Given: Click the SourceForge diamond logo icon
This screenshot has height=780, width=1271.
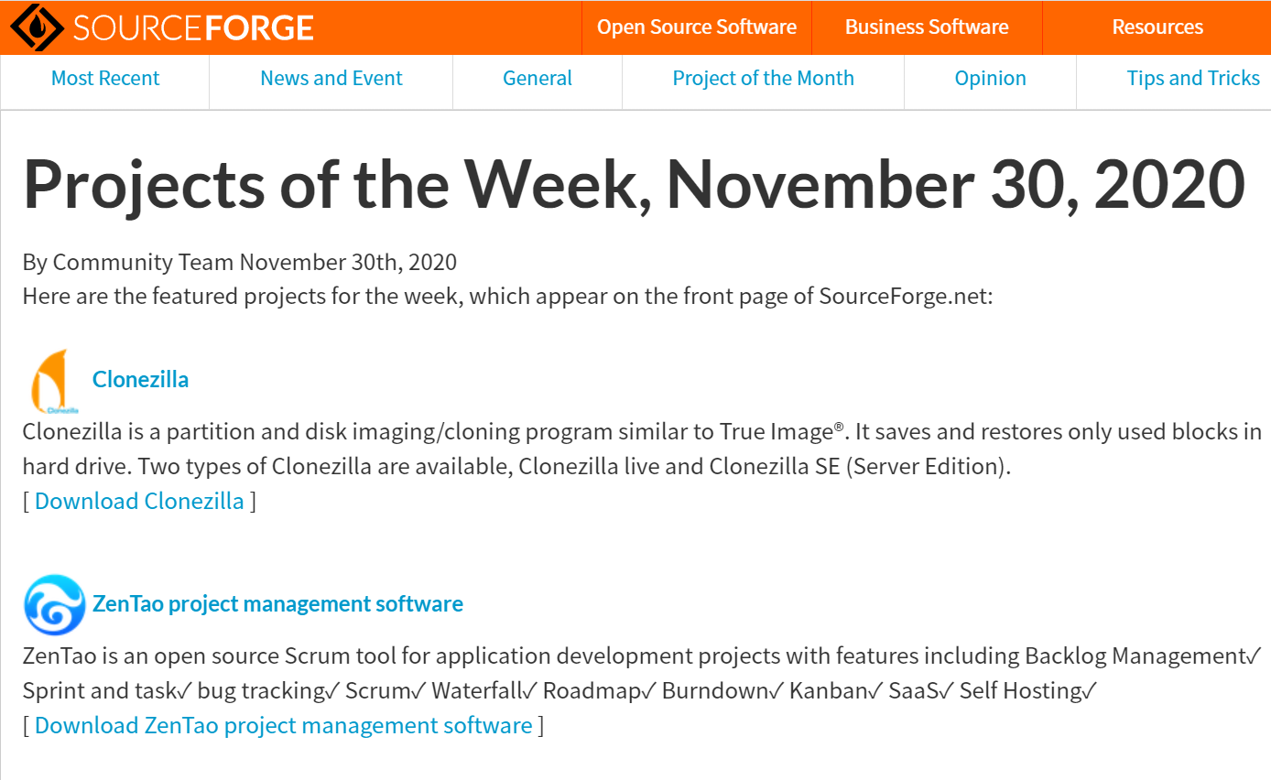Looking at the screenshot, I should [x=35, y=27].
